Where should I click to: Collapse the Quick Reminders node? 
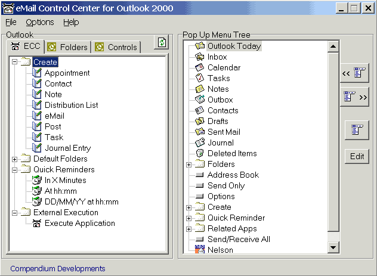pos(15,170)
